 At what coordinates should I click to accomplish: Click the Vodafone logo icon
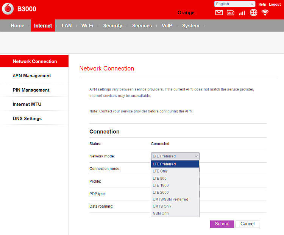pyautogui.click(x=8, y=9)
